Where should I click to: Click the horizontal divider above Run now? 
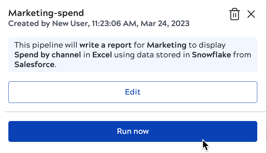pyautogui.click(x=133, y=112)
